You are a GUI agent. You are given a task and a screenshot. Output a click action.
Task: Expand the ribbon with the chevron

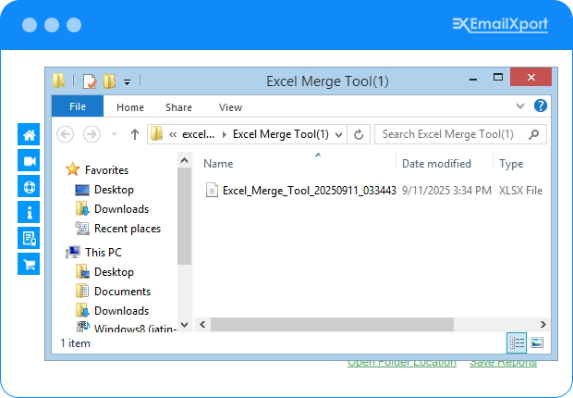tap(520, 106)
